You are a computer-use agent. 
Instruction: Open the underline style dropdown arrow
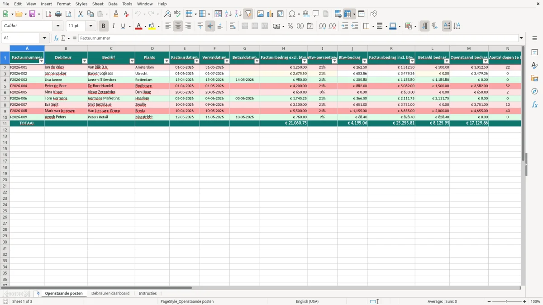point(130,26)
